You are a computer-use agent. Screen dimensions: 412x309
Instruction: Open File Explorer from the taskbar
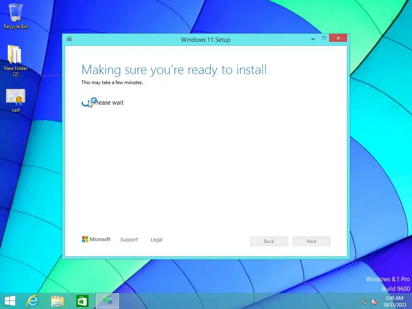coord(58,301)
